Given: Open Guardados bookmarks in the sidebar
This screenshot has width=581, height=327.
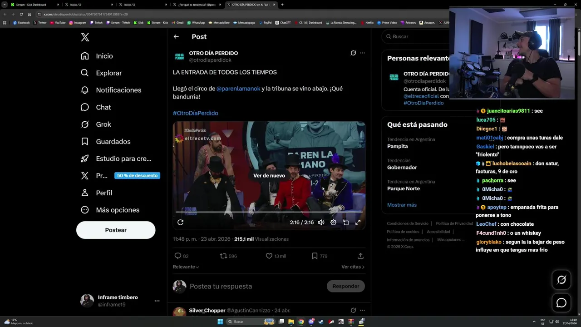Looking at the screenshot, I should coord(105,142).
